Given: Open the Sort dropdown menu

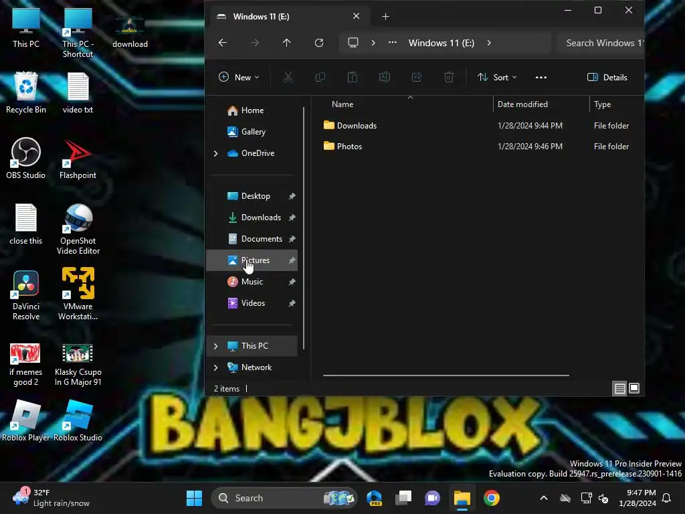Looking at the screenshot, I should (497, 78).
